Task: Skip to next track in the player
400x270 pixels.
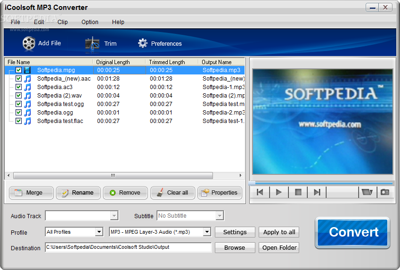Action: tap(317, 192)
